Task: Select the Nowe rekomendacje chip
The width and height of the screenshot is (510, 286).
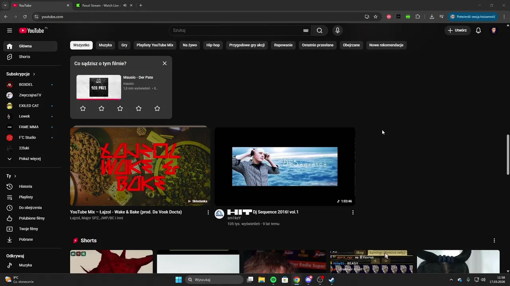Action: [386, 45]
